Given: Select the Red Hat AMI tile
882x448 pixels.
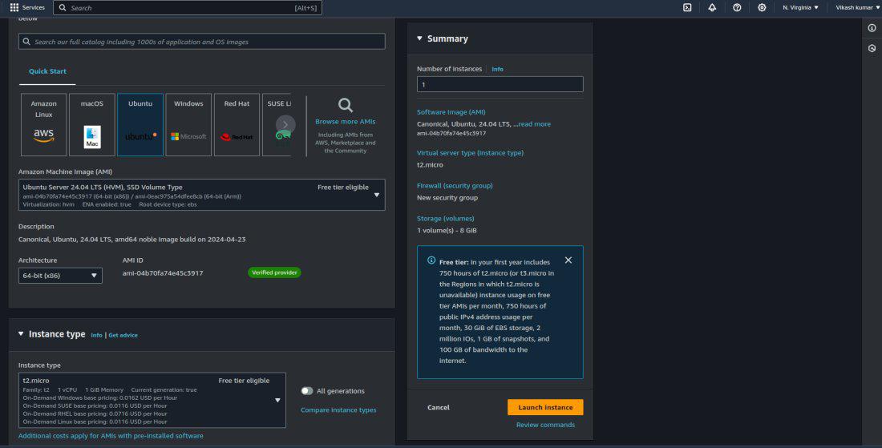Looking at the screenshot, I should [237, 125].
